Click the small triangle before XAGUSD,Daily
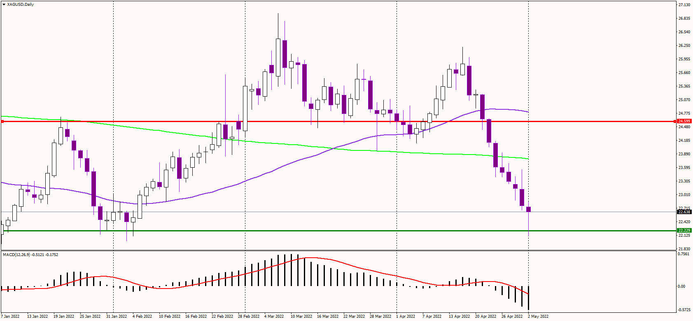The height and width of the screenshot is (321, 693). pyautogui.click(x=4, y=5)
